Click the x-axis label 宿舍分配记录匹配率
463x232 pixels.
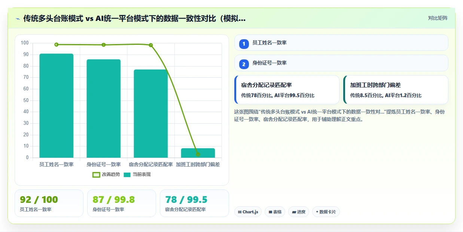point(151,164)
